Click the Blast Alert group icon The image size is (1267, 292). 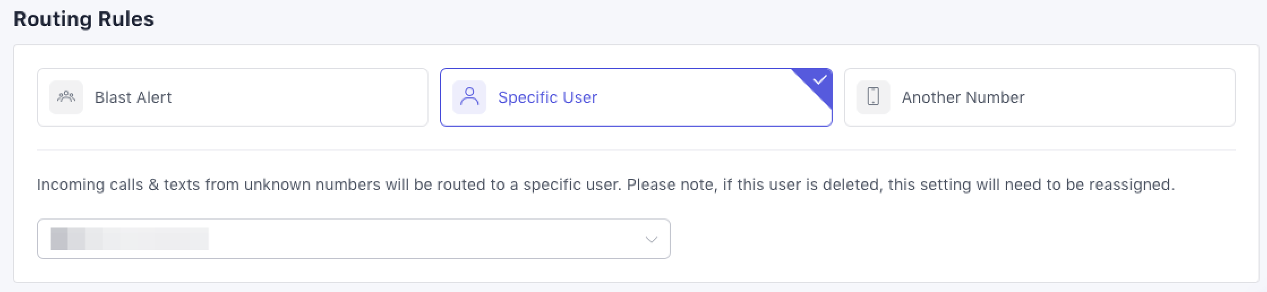66,97
